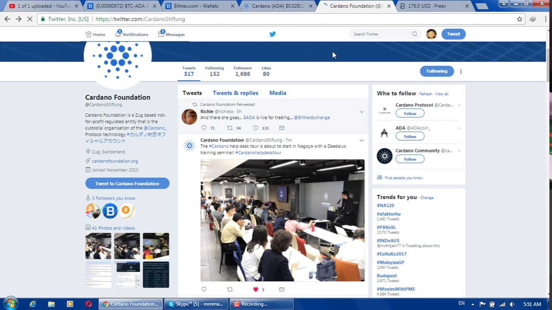Open the first media thumbnail
Viewport: 552px width, 310px height.
pos(98,246)
